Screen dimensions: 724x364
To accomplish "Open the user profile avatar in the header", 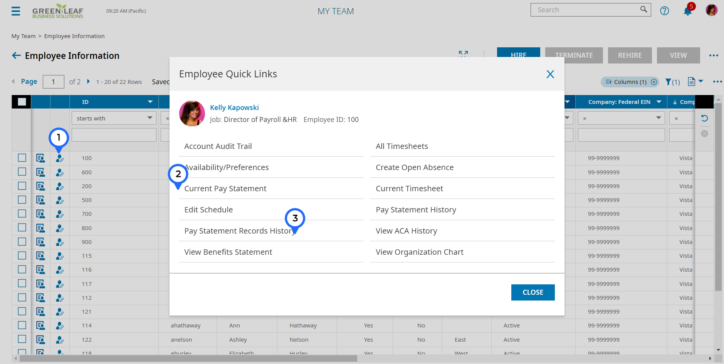I will coord(711,10).
